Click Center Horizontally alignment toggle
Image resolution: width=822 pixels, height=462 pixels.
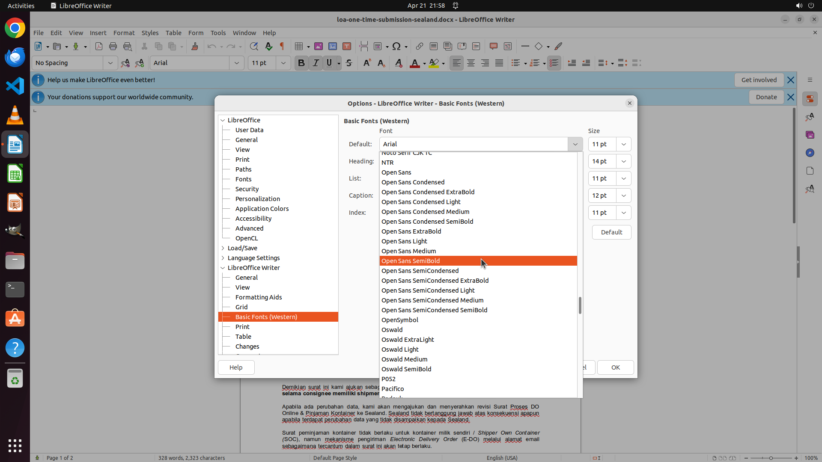pos(471,63)
